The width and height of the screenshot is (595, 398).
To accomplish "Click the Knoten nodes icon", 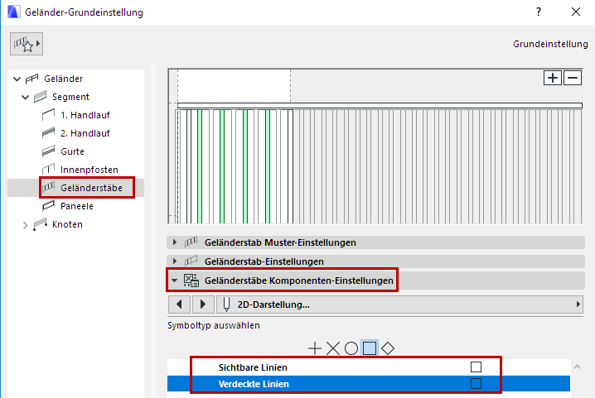I will click(x=41, y=224).
